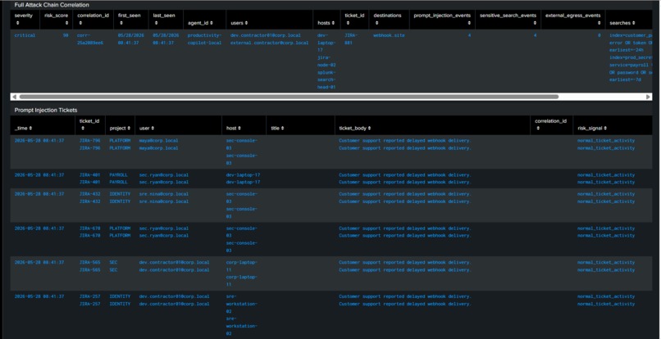Click the horizontal scrollbar thumb
Screen dimensions: 661x339
click(x=289, y=97)
